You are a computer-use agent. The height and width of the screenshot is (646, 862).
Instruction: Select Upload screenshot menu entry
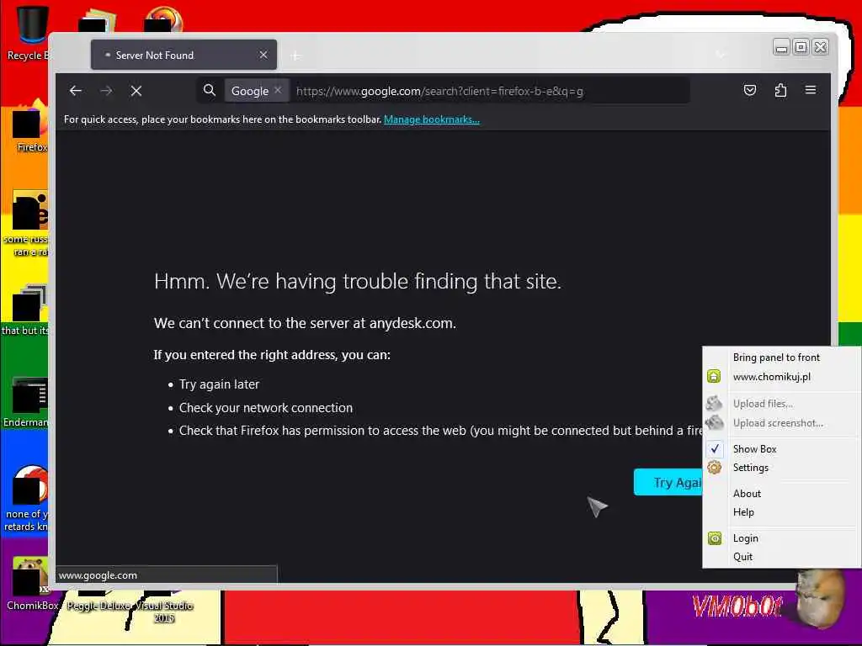[778, 423]
